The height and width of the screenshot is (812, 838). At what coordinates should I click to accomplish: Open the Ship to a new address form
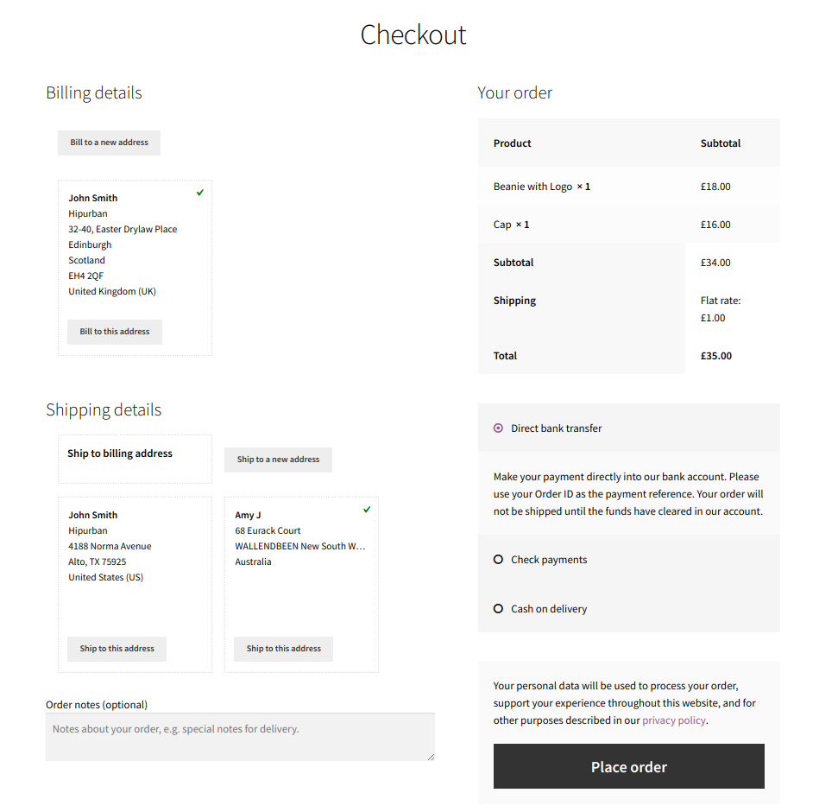coord(278,460)
